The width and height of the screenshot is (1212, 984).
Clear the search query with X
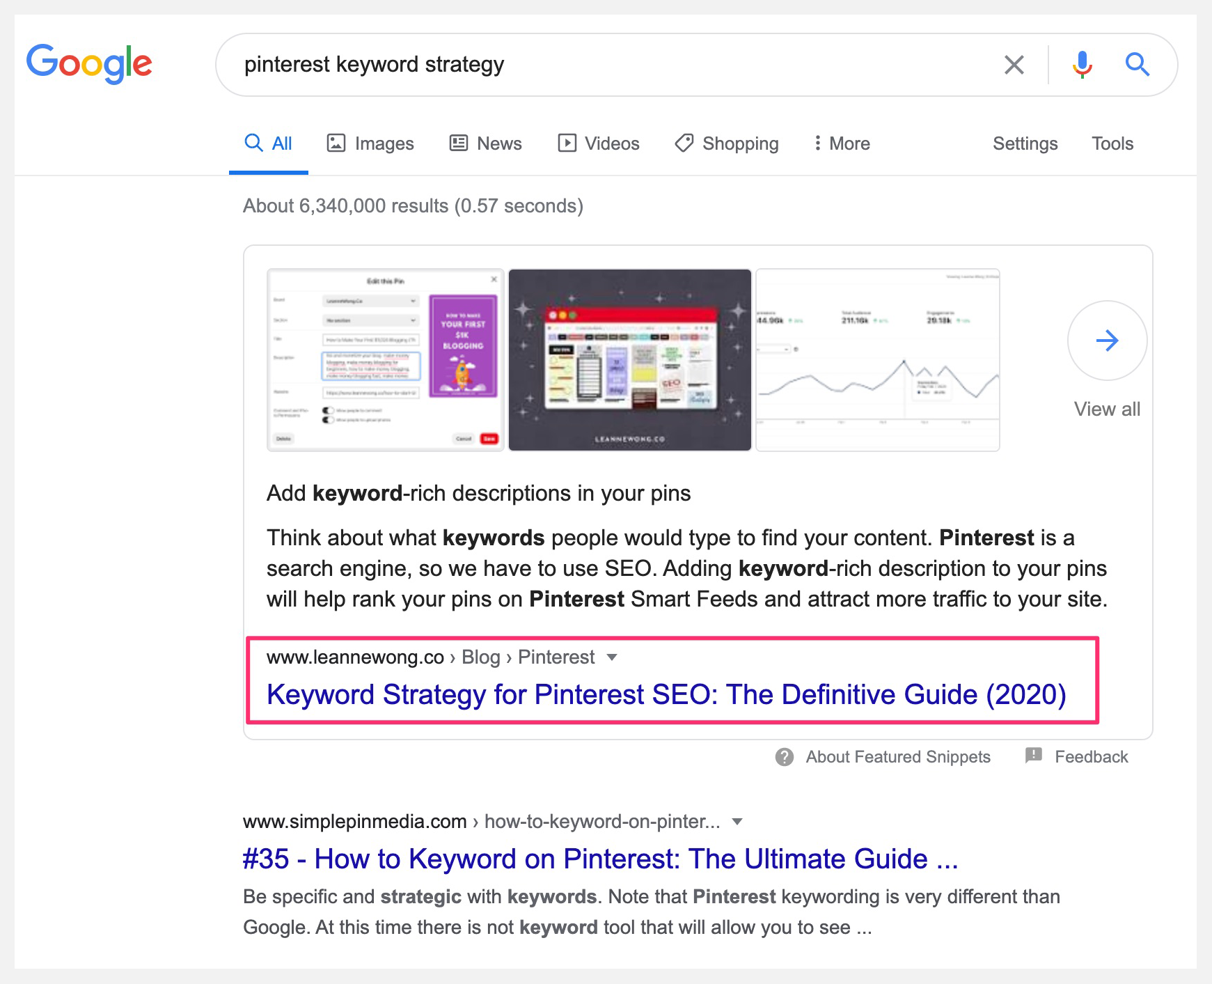(1014, 65)
